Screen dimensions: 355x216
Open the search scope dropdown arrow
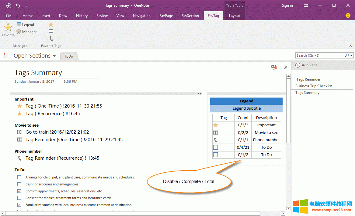[351, 56]
